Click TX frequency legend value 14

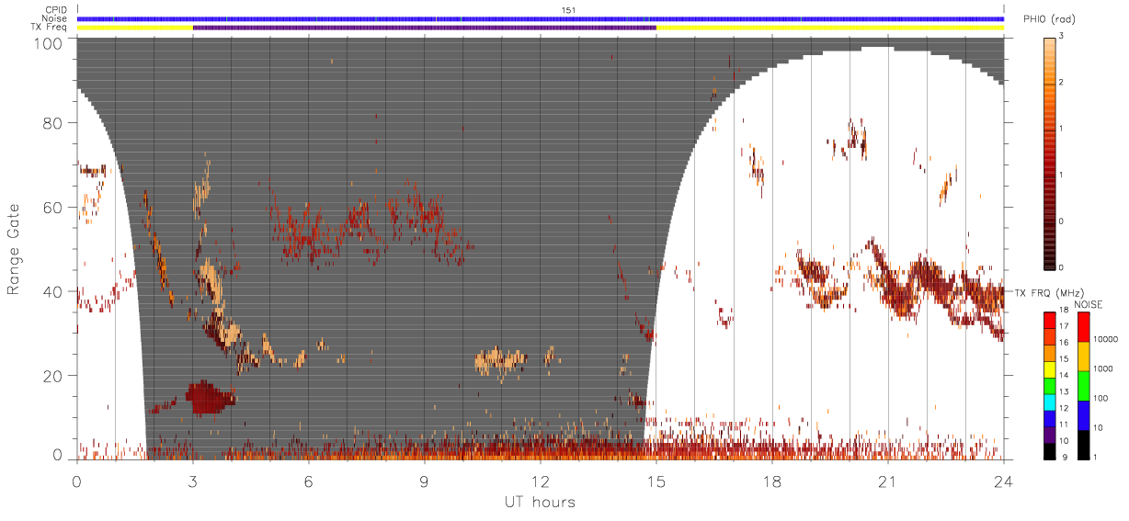1065,376
